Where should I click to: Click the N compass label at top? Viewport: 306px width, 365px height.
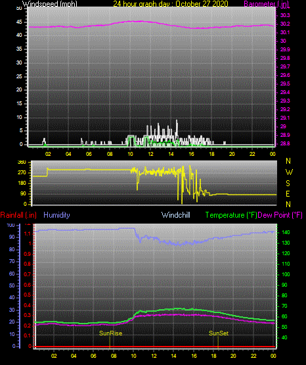coord(288,161)
